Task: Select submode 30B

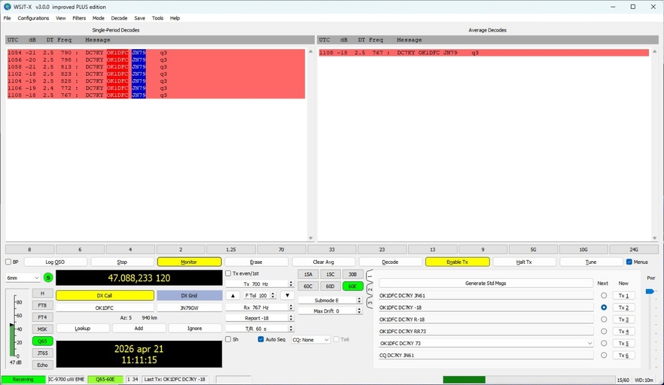Action: 353,274
